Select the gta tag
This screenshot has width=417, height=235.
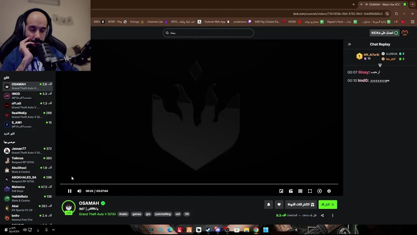(x=148, y=214)
